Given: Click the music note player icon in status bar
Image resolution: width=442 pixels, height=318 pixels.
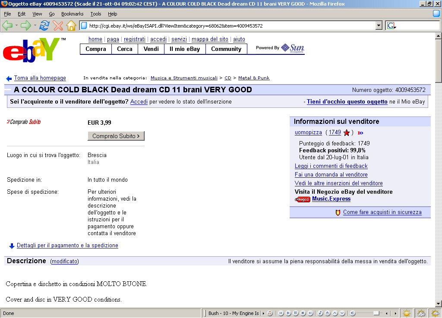Looking at the screenshot, I should [x=270, y=313].
